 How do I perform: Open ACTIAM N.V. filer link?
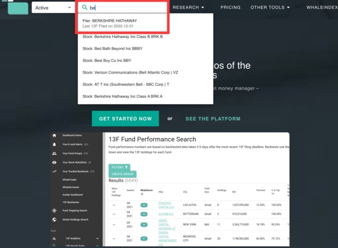click(x=166, y=214)
